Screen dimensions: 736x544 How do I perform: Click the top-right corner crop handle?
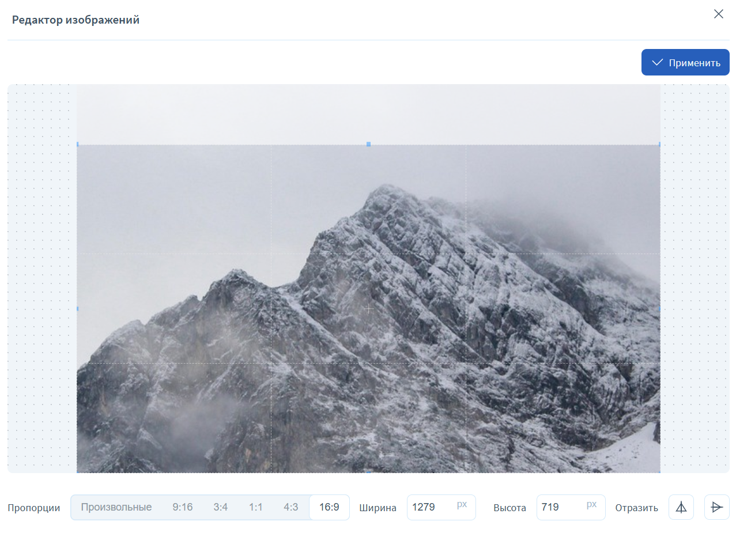tap(659, 145)
